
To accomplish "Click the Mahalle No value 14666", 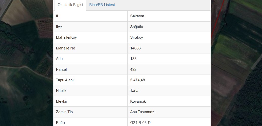I will [135, 48].
